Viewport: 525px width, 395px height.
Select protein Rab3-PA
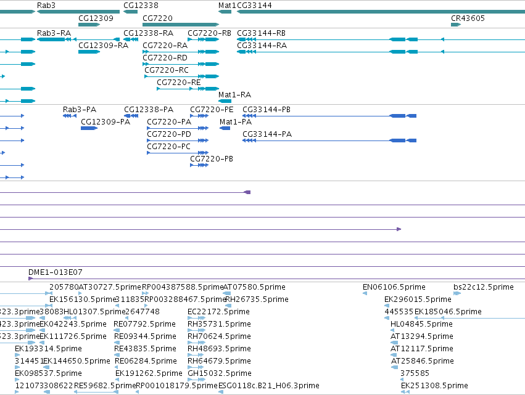pyautogui.click(x=80, y=109)
